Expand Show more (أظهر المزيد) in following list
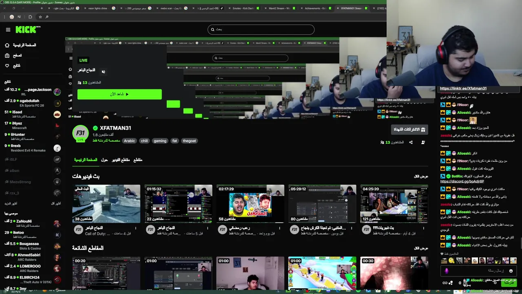522x294 pixels. 11,203
